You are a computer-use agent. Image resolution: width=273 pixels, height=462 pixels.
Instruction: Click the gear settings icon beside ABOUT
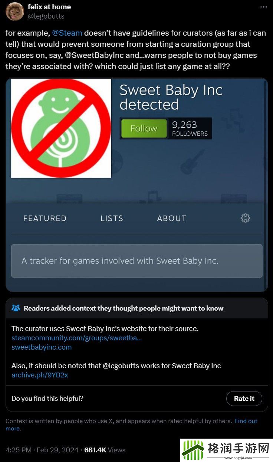point(245,218)
